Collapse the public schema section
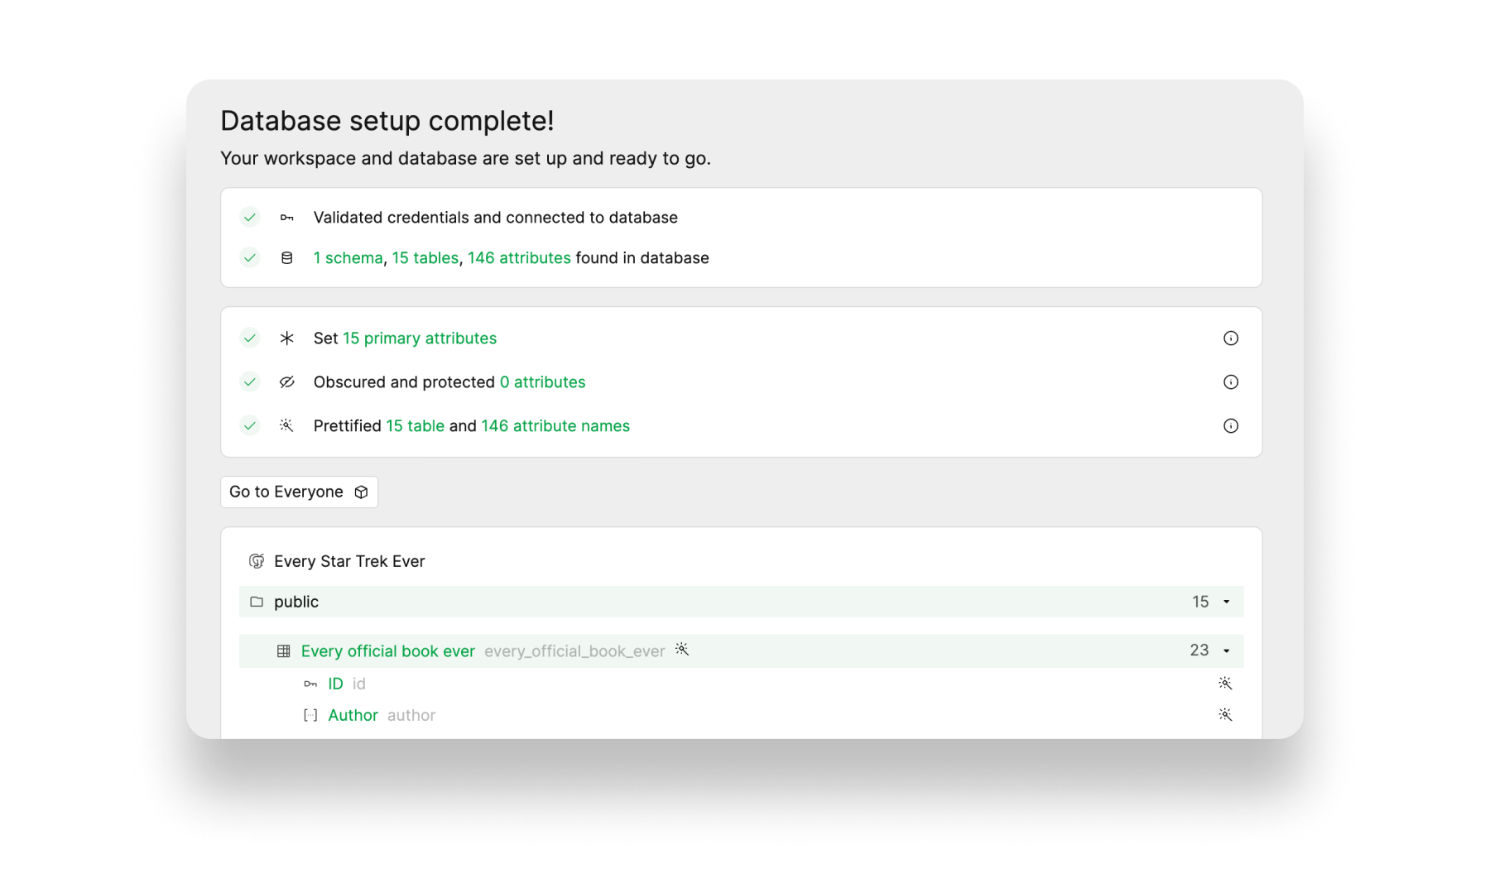The width and height of the screenshot is (1490, 888). [1226, 602]
